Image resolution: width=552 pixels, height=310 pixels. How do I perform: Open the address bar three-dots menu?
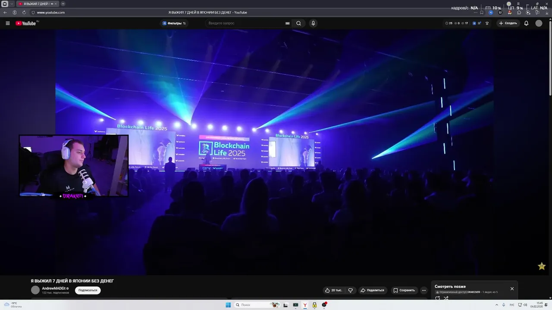[475, 12]
